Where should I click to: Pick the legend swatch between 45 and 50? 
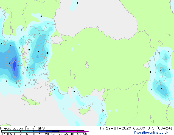coord(81,131)
